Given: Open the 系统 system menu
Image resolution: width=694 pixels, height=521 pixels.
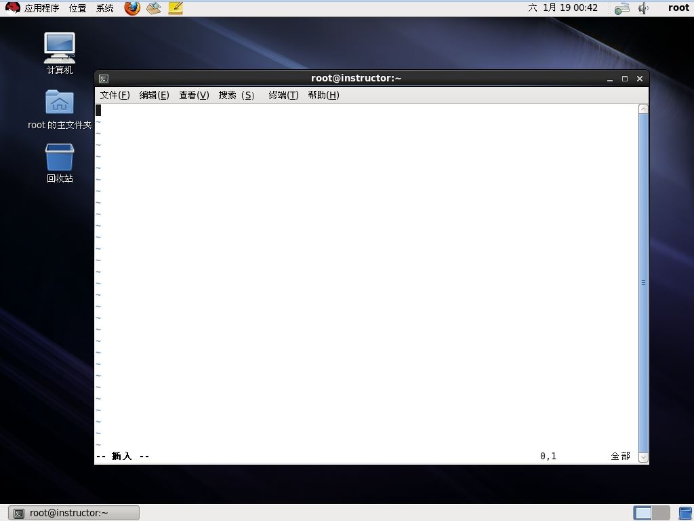Looking at the screenshot, I should (105, 8).
